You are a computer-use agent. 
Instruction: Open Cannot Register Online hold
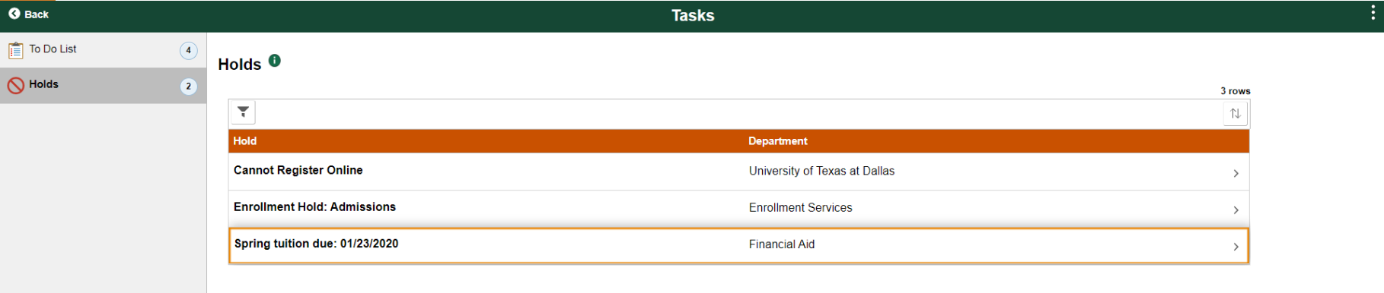pyautogui.click(x=738, y=172)
